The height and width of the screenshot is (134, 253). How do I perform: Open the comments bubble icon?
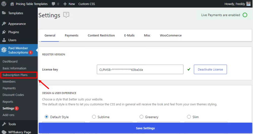(x=53, y=4)
